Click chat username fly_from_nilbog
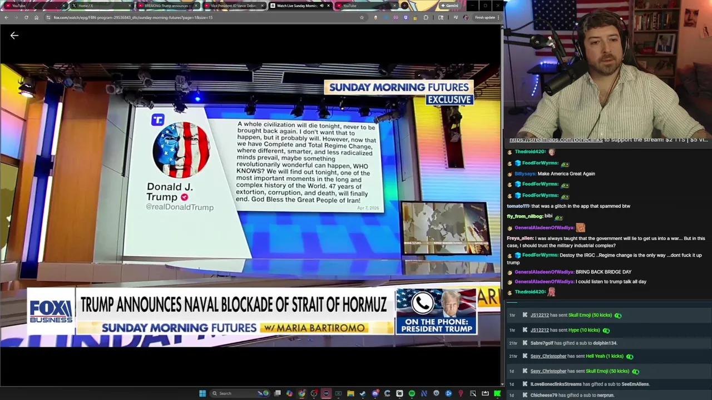 coord(525,216)
